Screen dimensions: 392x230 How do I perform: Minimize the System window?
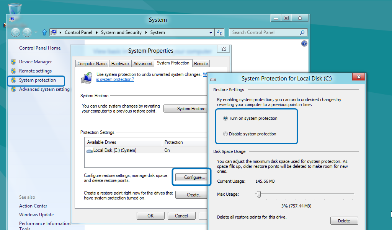point(276,18)
